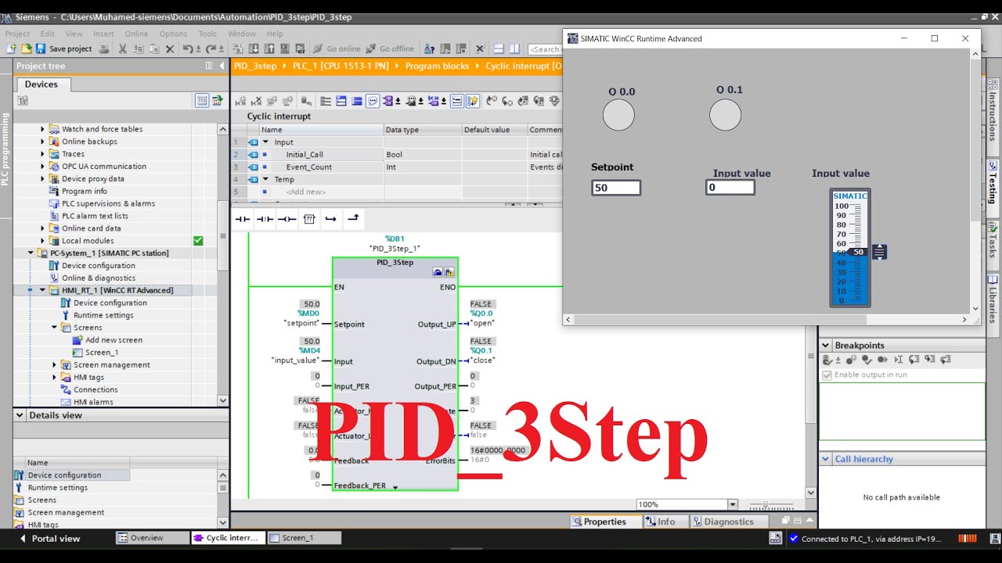Click the Q 0.0 indicator circle in WinCC Runtime
Viewport: 1002px width, 563px height.
point(618,116)
